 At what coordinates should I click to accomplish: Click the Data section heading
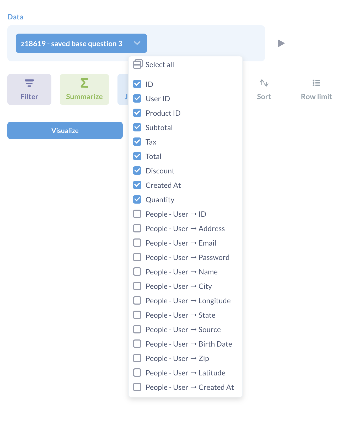click(x=15, y=17)
